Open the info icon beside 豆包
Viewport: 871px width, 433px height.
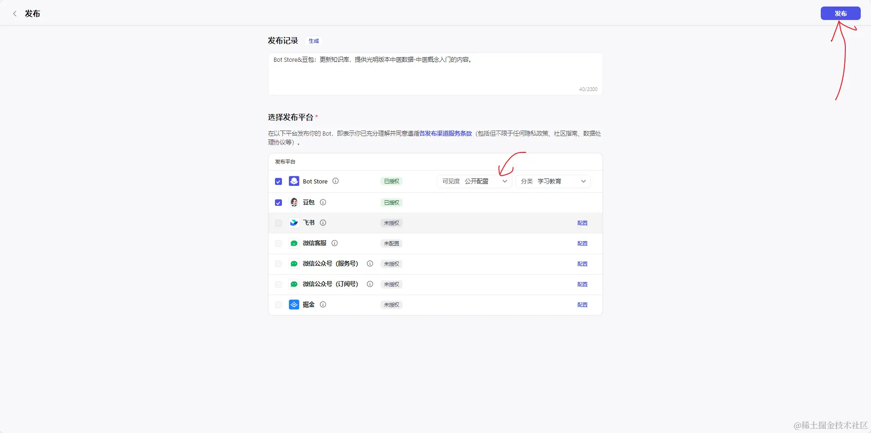[323, 202]
